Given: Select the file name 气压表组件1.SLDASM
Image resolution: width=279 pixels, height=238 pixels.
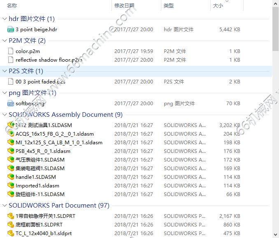Looking at the screenshot, I should [40, 160].
